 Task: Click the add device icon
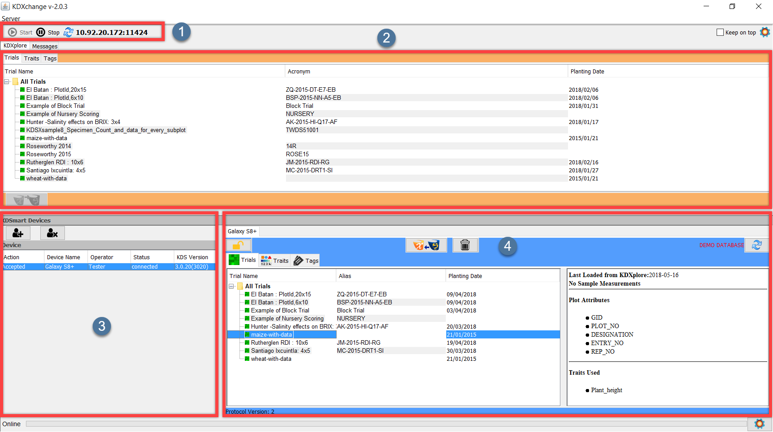click(x=18, y=233)
